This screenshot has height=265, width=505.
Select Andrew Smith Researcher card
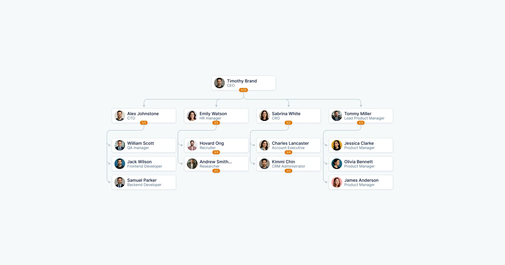click(x=216, y=164)
